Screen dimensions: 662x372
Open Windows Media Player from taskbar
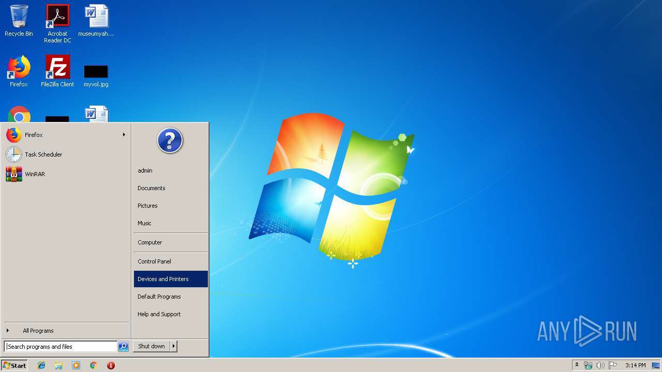[x=76, y=365]
